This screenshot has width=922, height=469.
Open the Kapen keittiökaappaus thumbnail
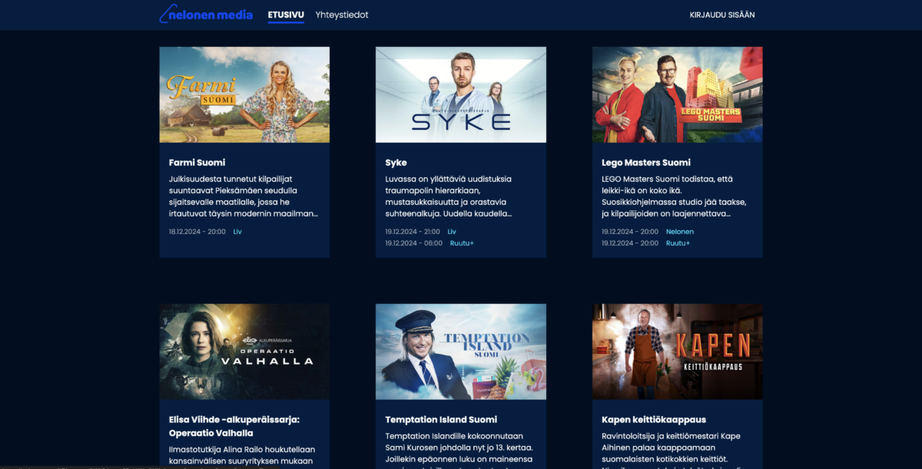pyautogui.click(x=677, y=352)
